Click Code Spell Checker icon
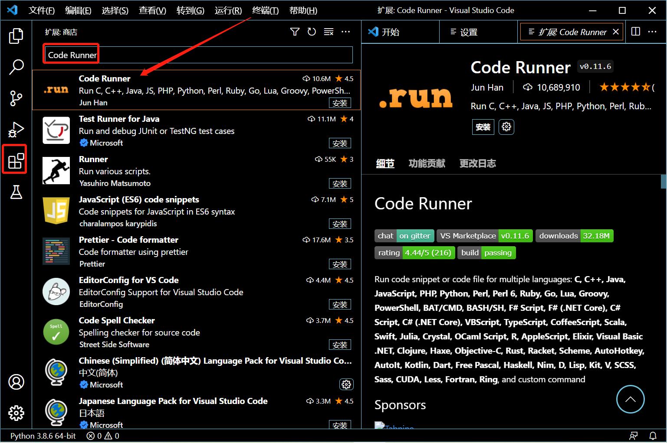 [x=56, y=332]
